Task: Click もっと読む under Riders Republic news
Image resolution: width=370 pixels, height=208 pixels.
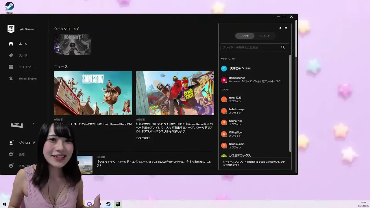Action: [x=143, y=138]
